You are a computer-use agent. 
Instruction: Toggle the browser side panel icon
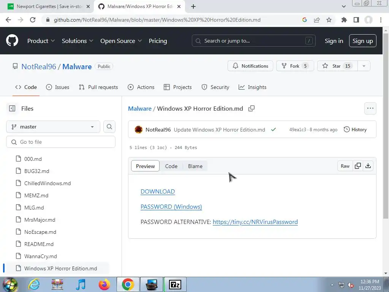coord(356,20)
